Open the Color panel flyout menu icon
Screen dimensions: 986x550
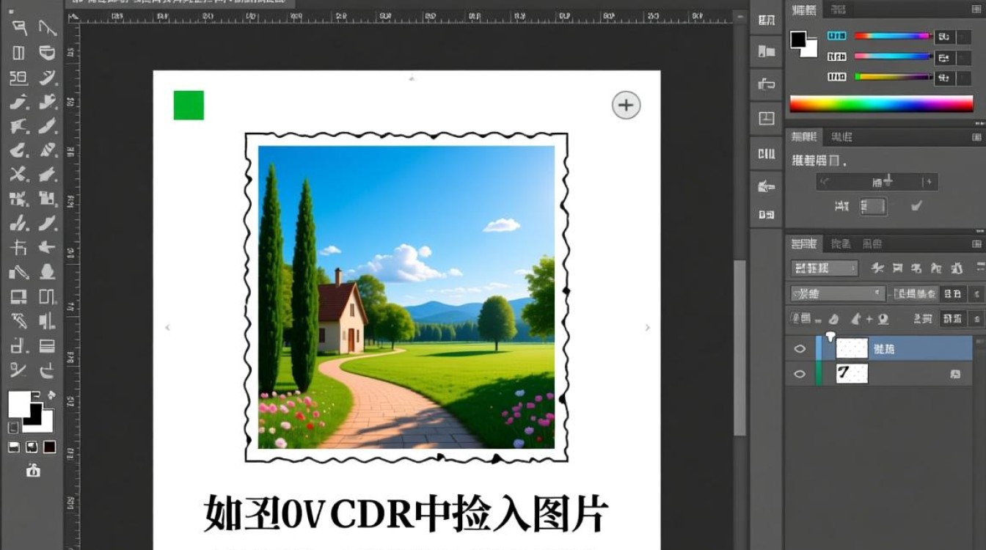coord(976,10)
